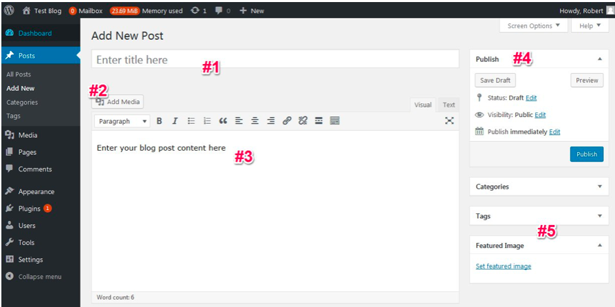This screenshot has height=307, width=615.
Task: Select Posts in the sidebar
Action: [41, 56]
